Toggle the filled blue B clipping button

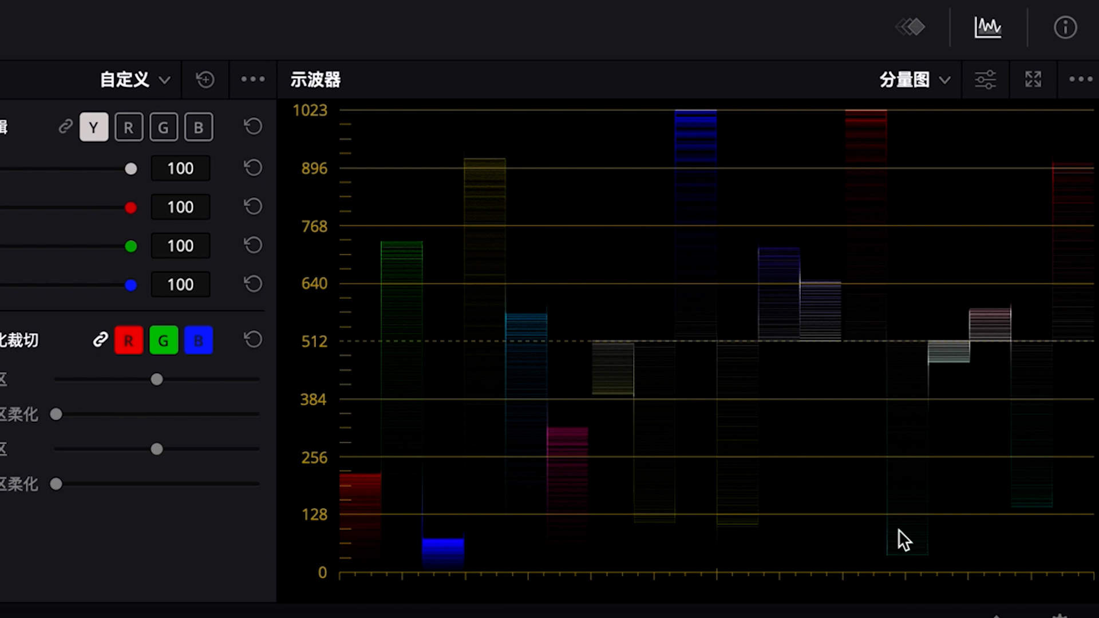[x=199, y=340]
